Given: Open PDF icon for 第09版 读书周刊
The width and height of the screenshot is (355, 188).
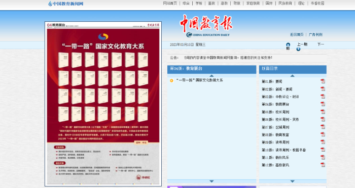Looking at the screenshot, I should click(323, 142).
